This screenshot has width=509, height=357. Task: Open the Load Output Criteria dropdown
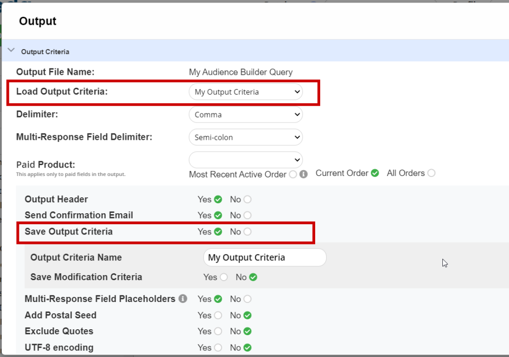246,92
